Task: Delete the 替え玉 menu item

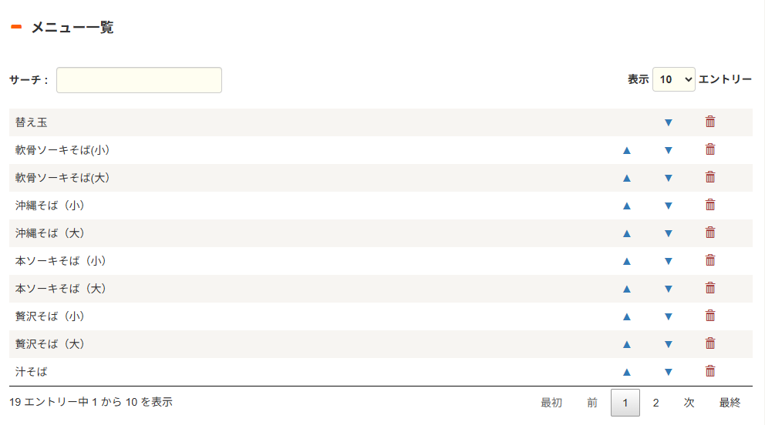Action: pos(710,122)
